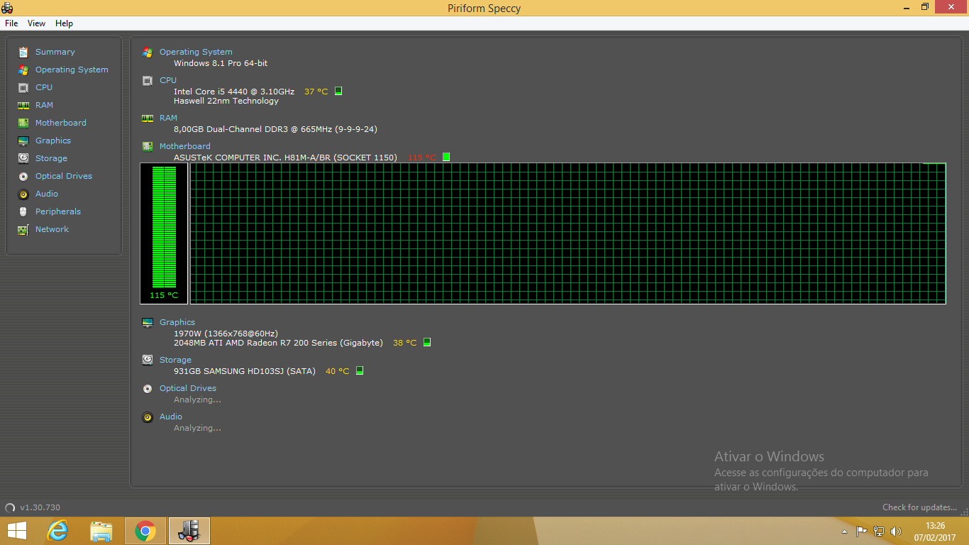Click the Operating System heading link in summary
Viewport: 969px width, 545px height.
tap(196, 52)
